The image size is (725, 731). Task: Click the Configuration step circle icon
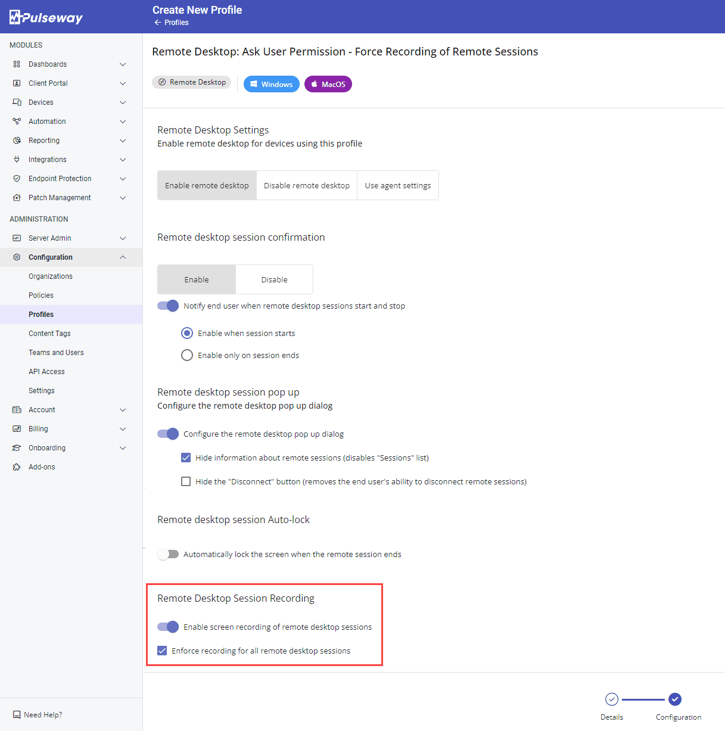[675, 699]
